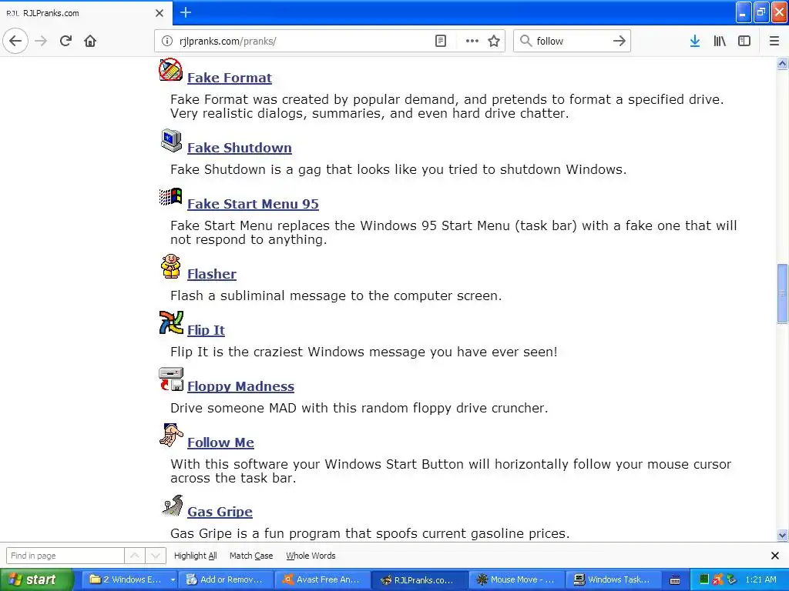
Task: Open the Fake Shutdown link
Action: point(239,148)
